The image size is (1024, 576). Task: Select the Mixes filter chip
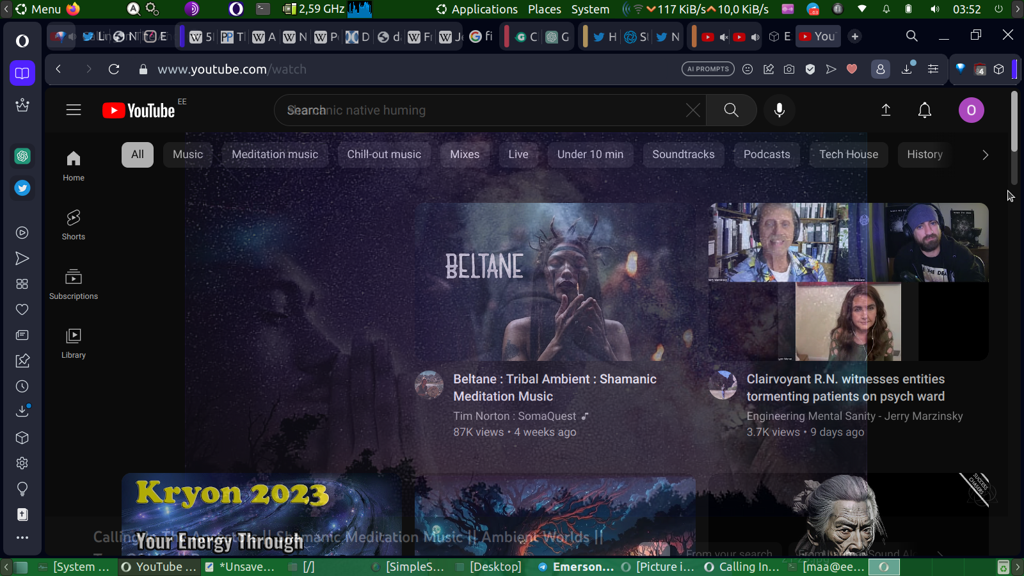coord(465,154)
